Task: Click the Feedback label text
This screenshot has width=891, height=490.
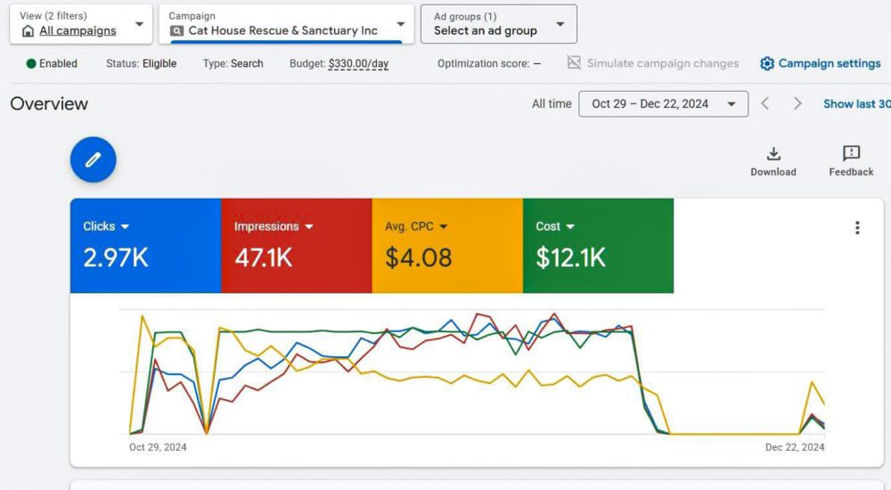Action: pos(851,172)
